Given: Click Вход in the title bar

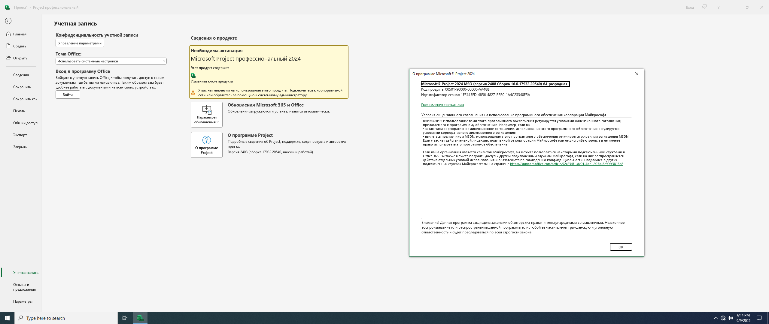Looking at the screenshot, I should (x=690, y=7).
